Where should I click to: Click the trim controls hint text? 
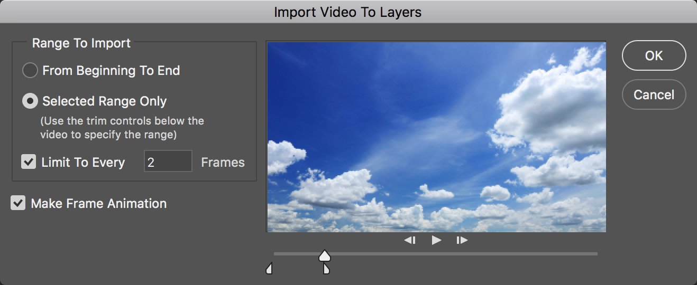122,128
